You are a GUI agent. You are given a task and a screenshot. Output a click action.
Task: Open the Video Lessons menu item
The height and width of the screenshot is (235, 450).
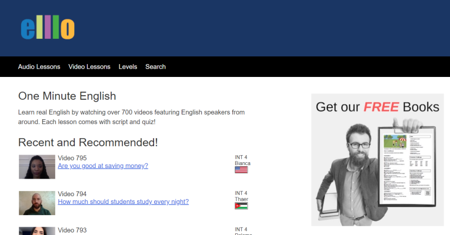[89, 67]
